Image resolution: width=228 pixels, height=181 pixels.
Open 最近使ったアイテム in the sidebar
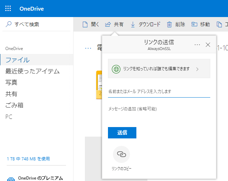pyautogui.click(x=32, y=71)
